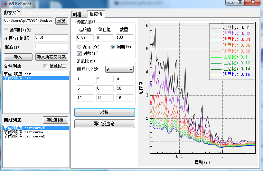
Task: Click the 导入所在文件夹 button
Action: (x=51, y=57)
